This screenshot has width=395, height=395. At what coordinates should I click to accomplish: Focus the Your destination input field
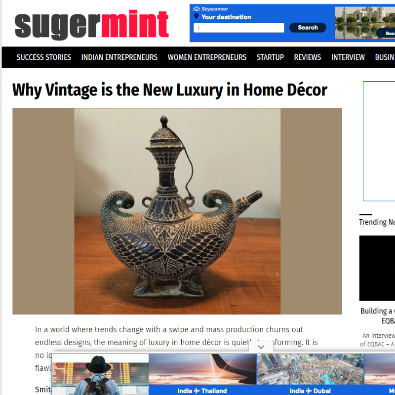pyautogui.click(x=239, y=28)
